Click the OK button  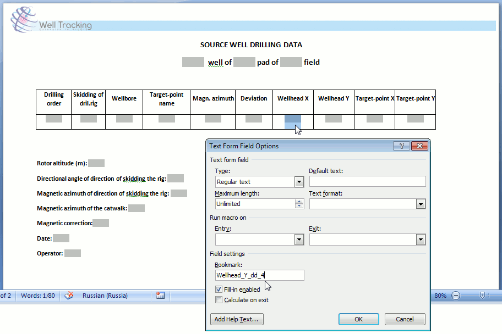(358, 319)
